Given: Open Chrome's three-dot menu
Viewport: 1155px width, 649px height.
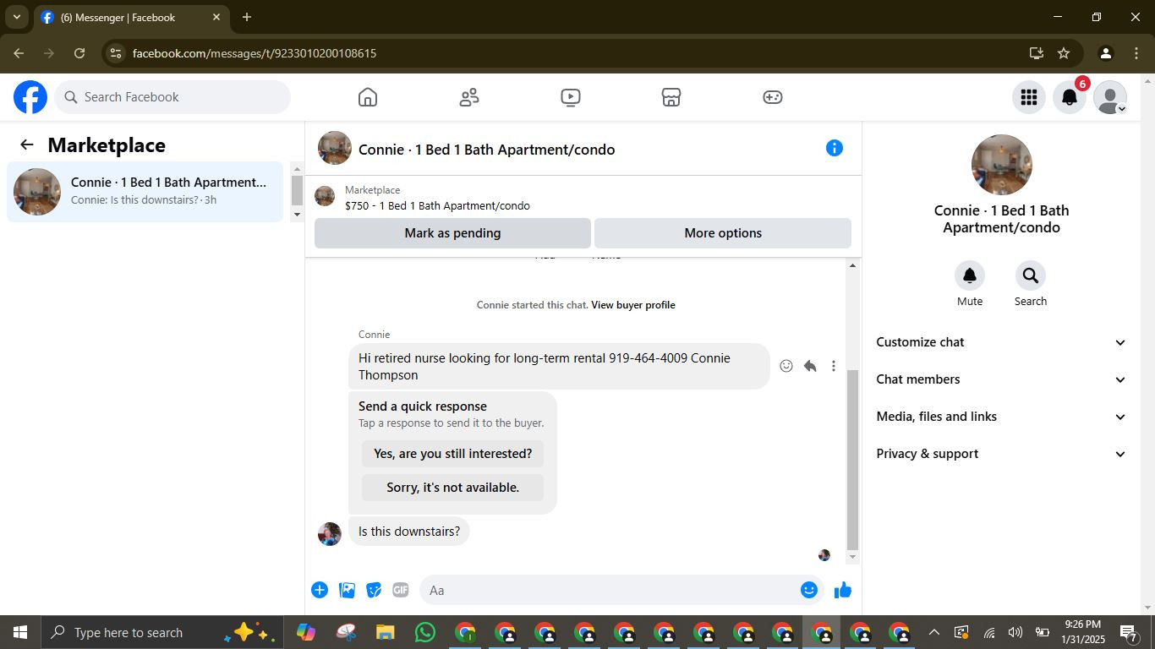Looking at the screenshot, I should (x=1136, y=53).
